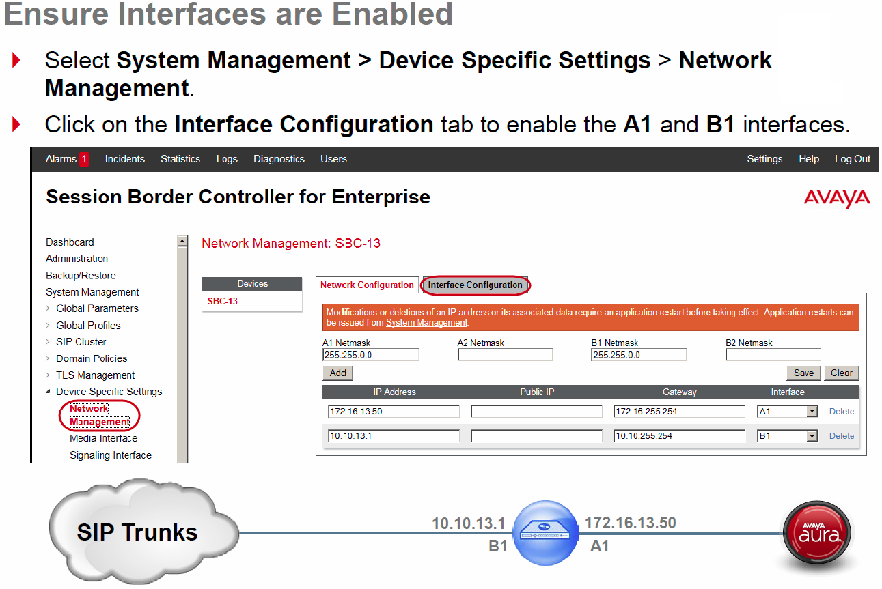Open the Diagnostics menu item
This screenshot has height=589, width=882.
coord(279,159)
